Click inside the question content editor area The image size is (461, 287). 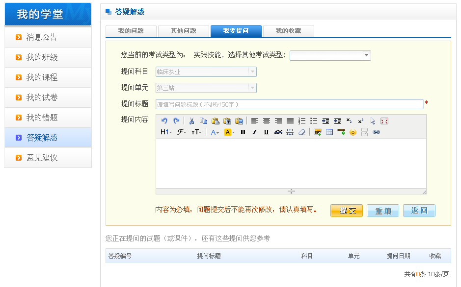(291, 164)
